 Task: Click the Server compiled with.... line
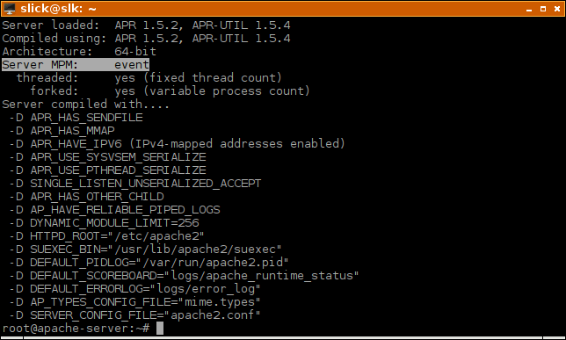(86, 105)
